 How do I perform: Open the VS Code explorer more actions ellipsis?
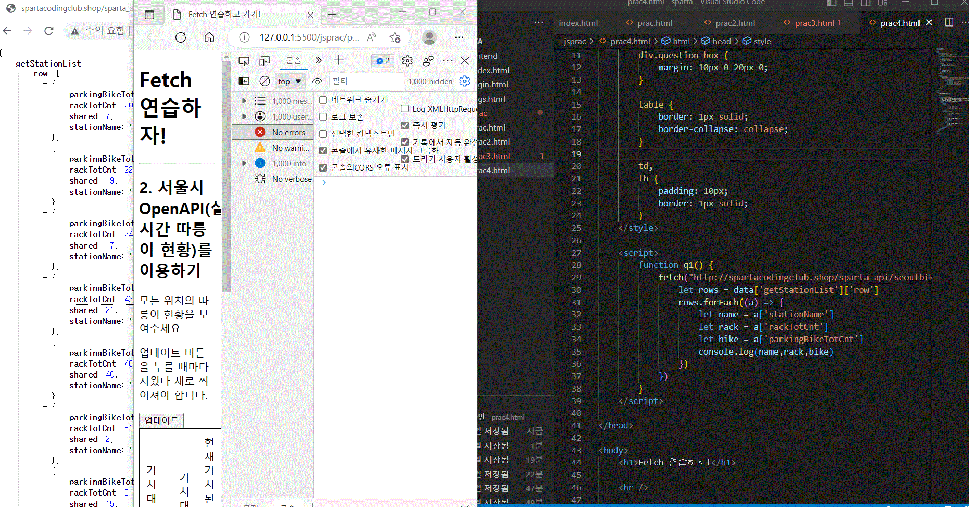539,23
